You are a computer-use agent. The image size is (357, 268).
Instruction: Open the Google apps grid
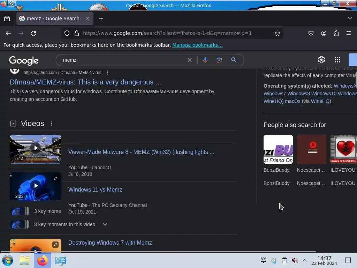coord(337,60)
